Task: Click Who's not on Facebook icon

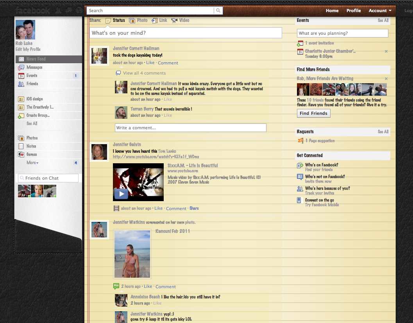Action: click(x=300, y=177)
